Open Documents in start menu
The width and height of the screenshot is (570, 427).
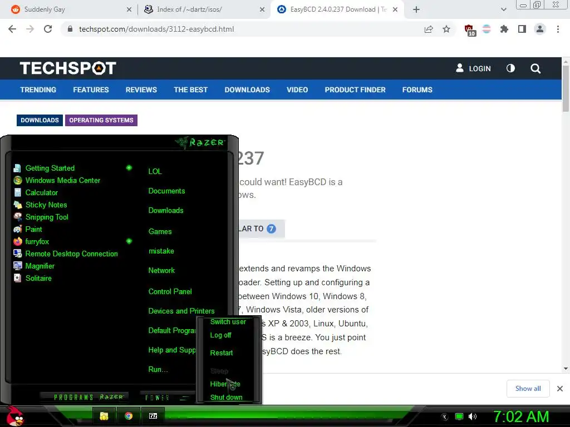166,191
